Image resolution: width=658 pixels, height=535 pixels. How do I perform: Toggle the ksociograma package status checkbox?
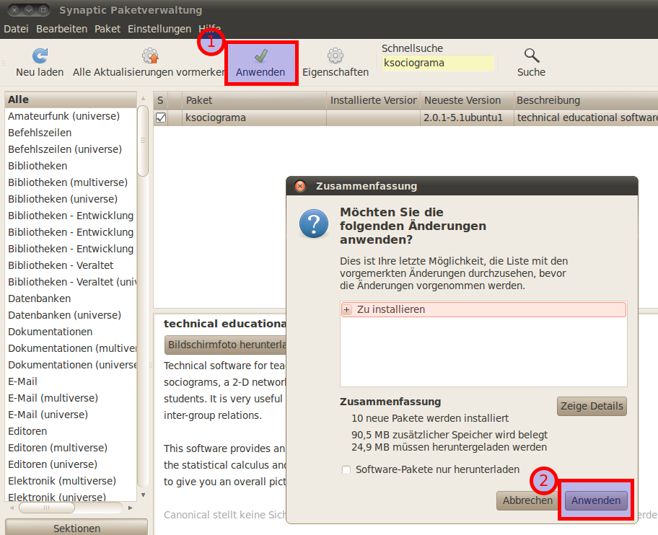click(161, 118)
